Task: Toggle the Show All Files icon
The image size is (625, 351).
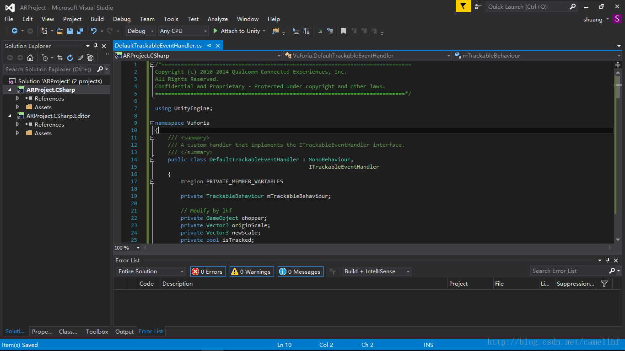Action: [90, 58]
